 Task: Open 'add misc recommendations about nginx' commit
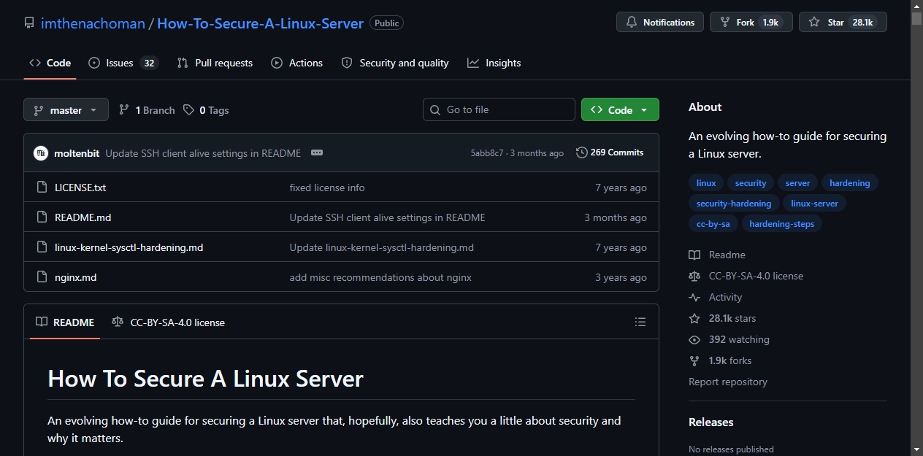380,277
